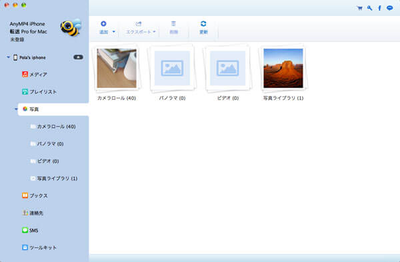Screen dimensions: 400x262
Task: Click the プレイリスト icon
Action: click(25, 92)
